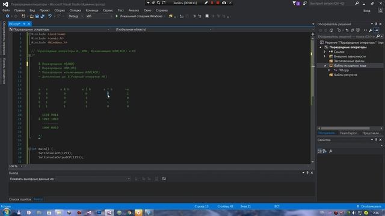Image resolution: width=385 pixels, height=216 pixels.
Task: Click the collapse all icon in Solution Explorer
Action: pyautogui.click(x=353, y=31)
